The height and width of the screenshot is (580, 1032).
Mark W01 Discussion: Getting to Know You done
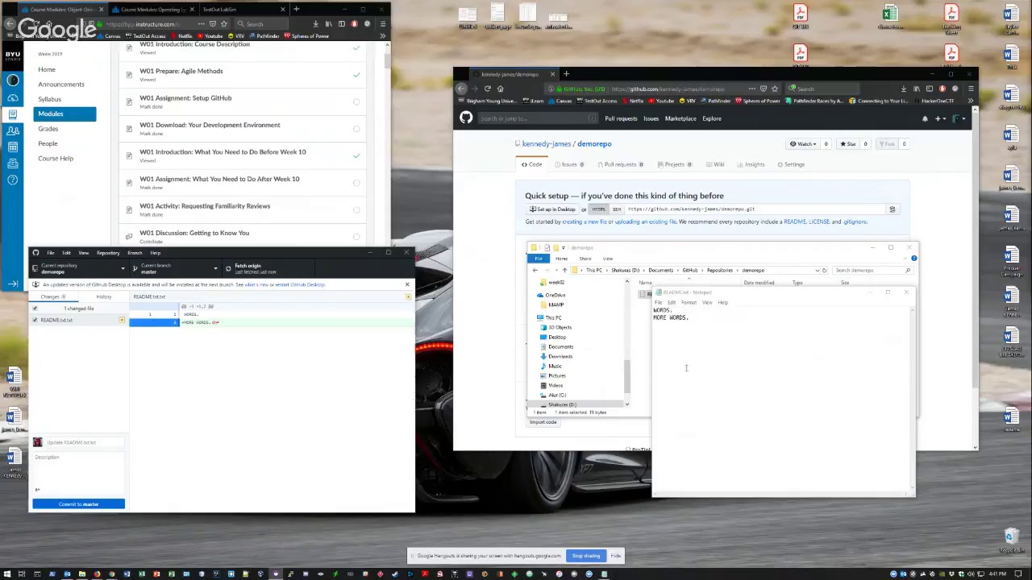pos(356,237)
